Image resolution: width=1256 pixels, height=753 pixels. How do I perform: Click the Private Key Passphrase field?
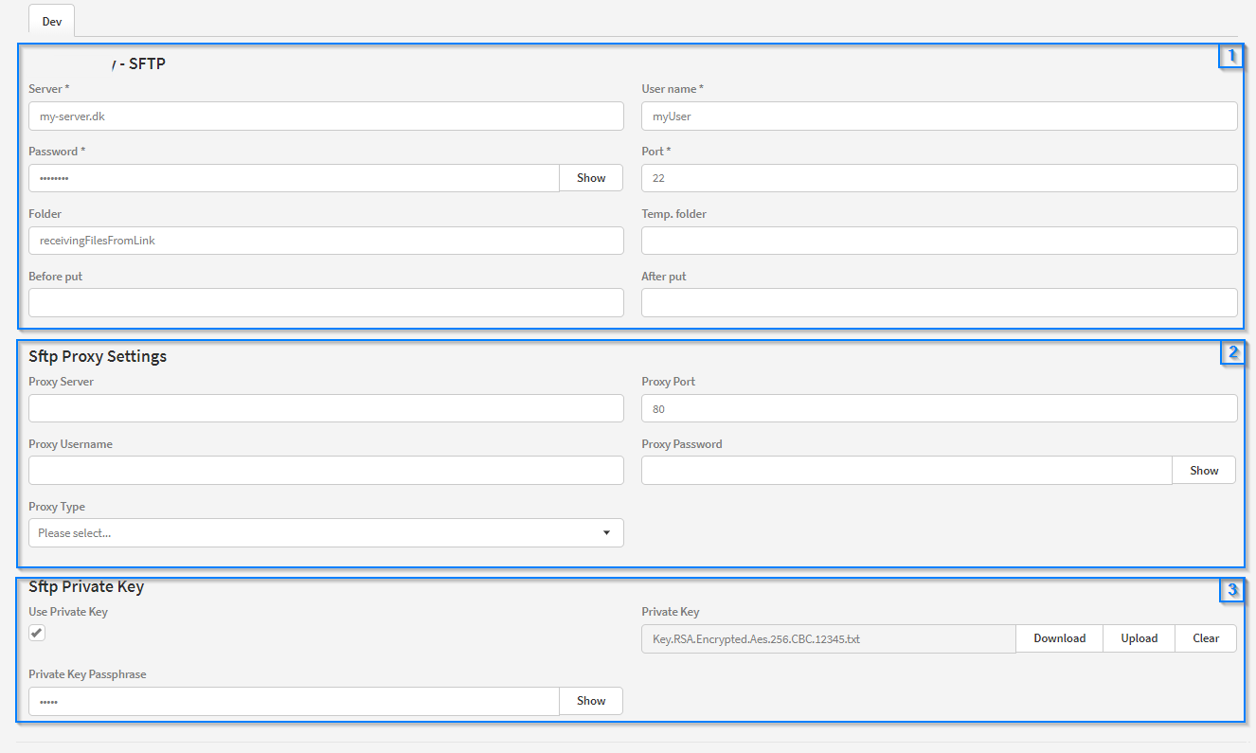coord(294,701)
